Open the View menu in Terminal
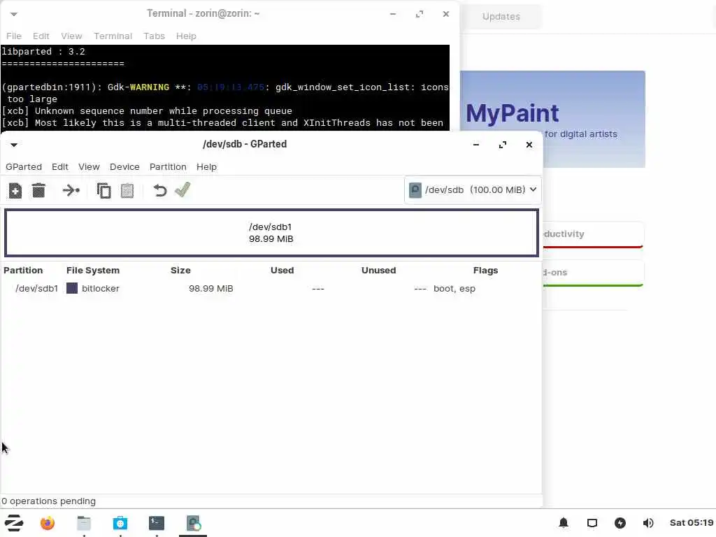The image size is (716, 537). tap(72, 36)
